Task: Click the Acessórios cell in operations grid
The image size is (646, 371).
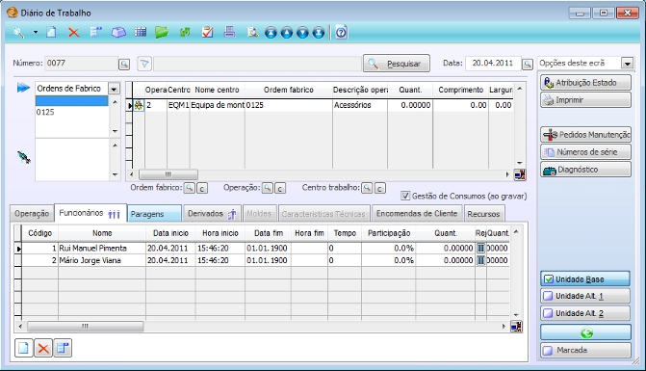Action: pos(360,105)
